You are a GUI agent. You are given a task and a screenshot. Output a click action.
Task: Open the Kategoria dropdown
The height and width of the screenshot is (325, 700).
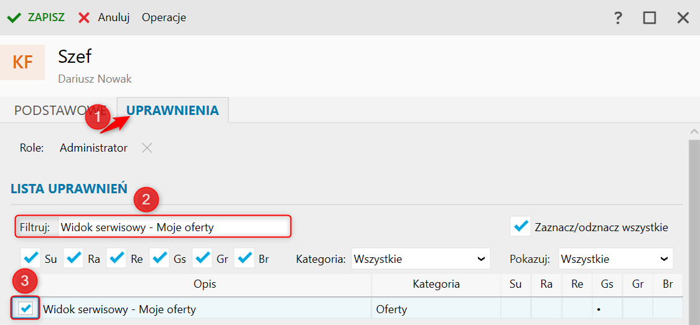point(420,259)
